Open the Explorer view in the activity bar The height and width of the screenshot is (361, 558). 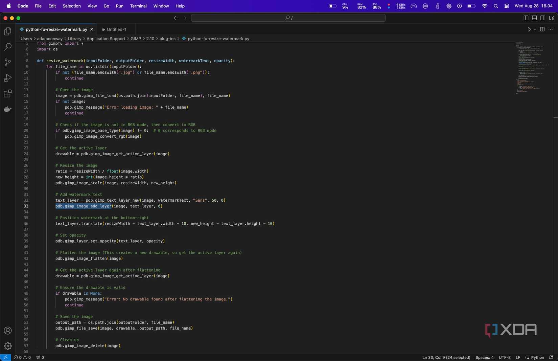pyautogui.click(x=7, y=31)
